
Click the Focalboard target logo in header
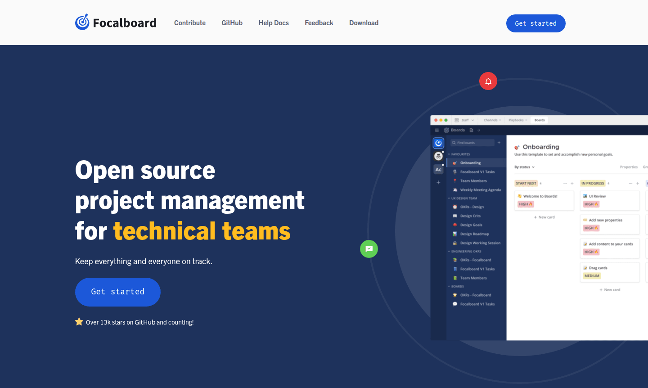point(83,22)
